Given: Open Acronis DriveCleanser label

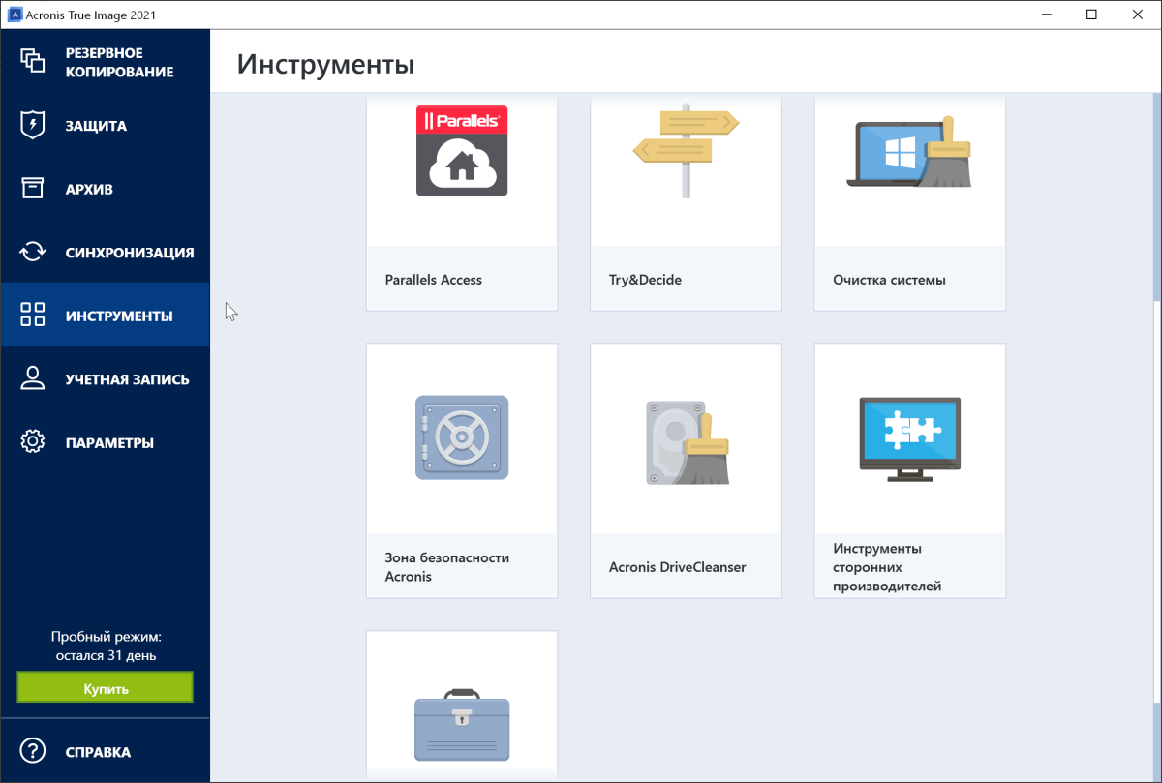Looking at the screenshot, I should pos(677,567).
